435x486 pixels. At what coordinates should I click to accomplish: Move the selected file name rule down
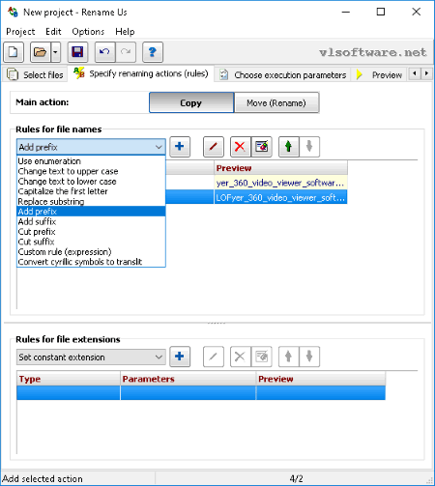click(x=309, y=147)
